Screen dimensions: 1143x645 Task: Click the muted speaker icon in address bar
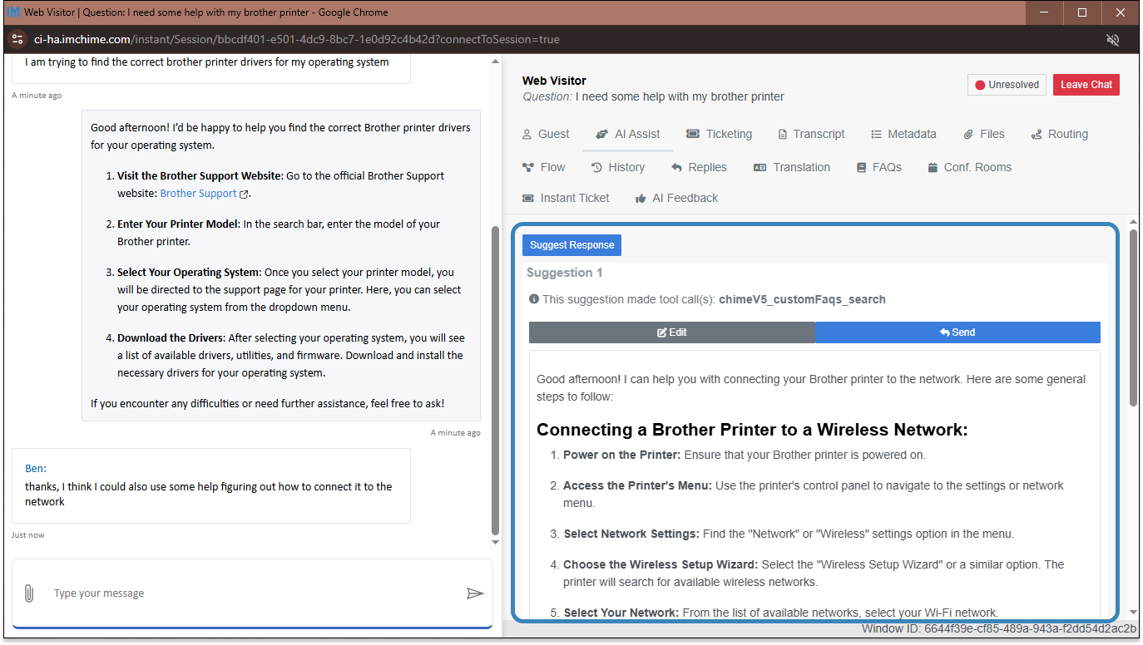pos(1113,40)
